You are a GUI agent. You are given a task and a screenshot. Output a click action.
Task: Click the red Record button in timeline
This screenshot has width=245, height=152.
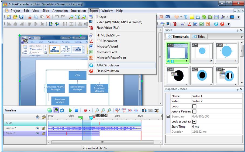(85, 110)
